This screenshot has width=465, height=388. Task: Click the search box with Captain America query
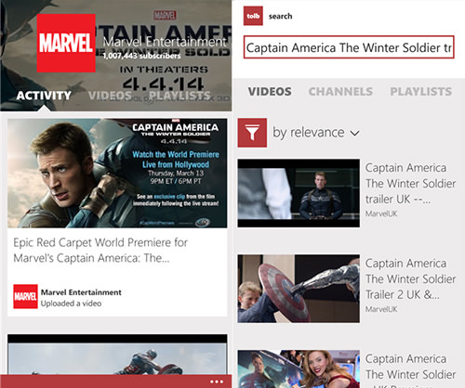(349, 47)
